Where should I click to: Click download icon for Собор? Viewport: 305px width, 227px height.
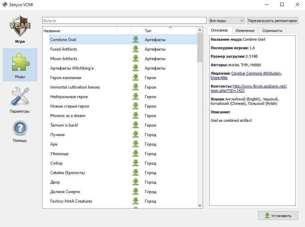click(136, 163)
